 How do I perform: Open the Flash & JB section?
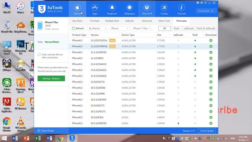(147, 9)
